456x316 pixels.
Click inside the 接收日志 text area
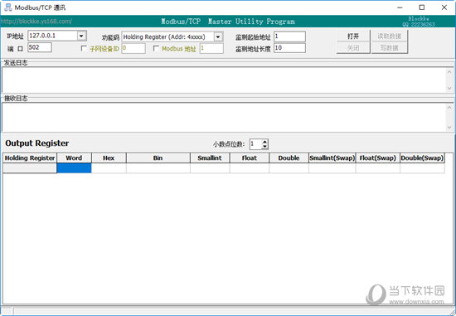click(224, 117)
